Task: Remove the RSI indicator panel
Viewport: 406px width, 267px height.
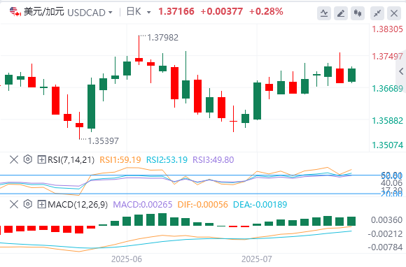Action: click(14, 159)
